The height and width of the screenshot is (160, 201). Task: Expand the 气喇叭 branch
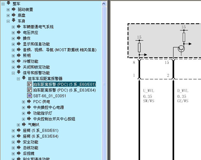pos(18,125)
